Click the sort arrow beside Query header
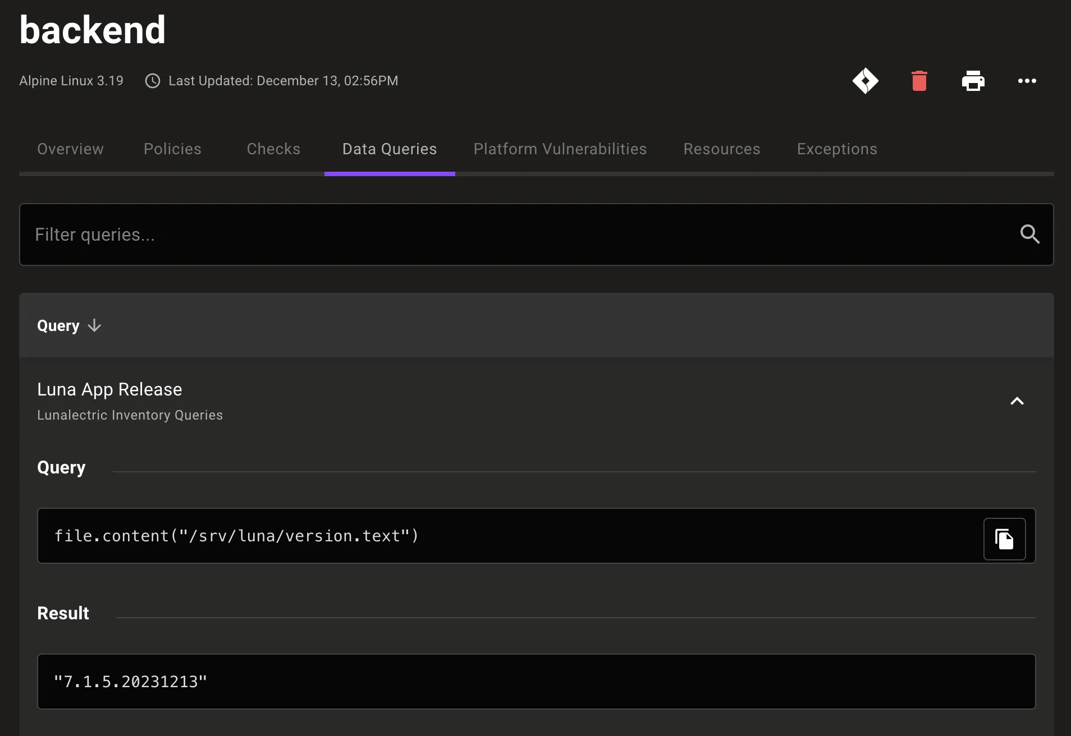This screenshot has height=736, width=1071. coord(94,326)
